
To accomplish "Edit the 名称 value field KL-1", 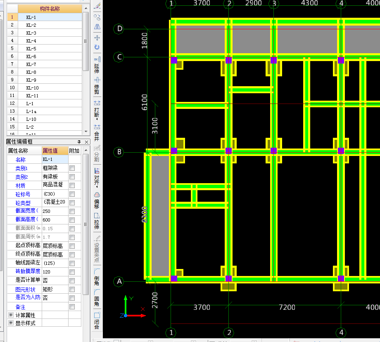I will [55, 159].
